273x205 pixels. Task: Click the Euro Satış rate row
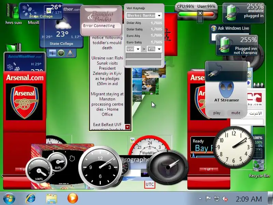point(144,42)
